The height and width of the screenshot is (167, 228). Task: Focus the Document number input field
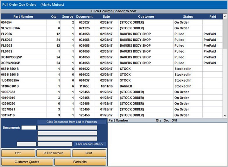point(29,128)
